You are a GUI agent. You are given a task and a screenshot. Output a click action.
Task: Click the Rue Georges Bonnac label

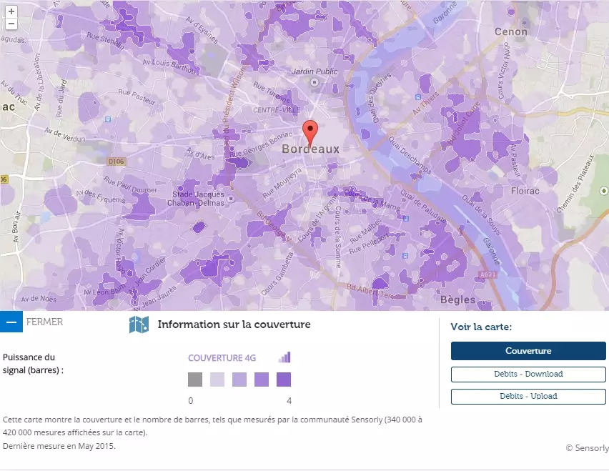[260, 144]
